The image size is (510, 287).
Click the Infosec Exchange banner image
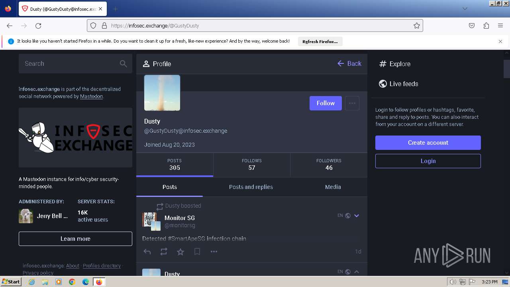pos(75,138)
